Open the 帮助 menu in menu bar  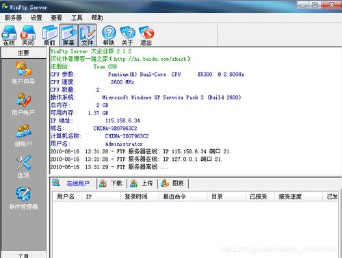(x=97, y=18)
